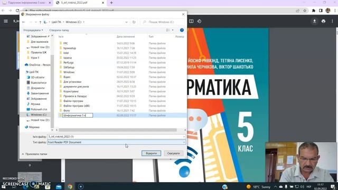338x190 pixels.
Task: Reload the page in Chrome
Action: 17,11
